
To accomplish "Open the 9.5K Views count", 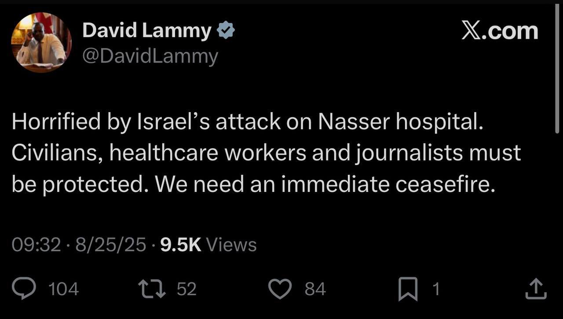I will 181,245.
